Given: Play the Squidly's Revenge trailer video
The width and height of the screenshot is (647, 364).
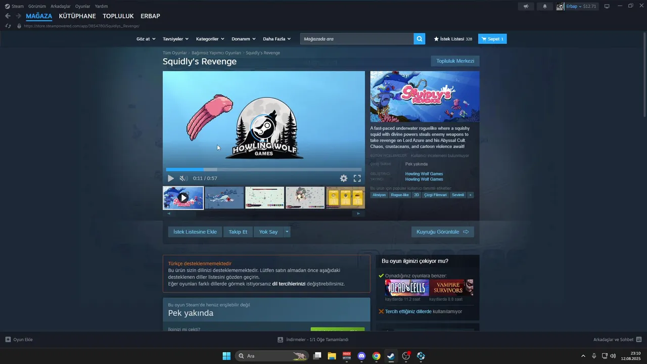Looking at the screenshot, I should pos(171,178).
